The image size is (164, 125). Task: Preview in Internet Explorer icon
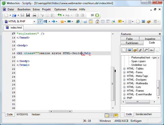pos(78,22)
